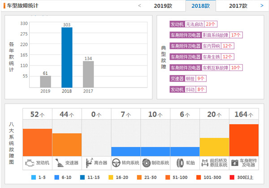Click the 101-300 legend color swatch
The width and height of the screenshot is (269, 188).
click(199, 177)
